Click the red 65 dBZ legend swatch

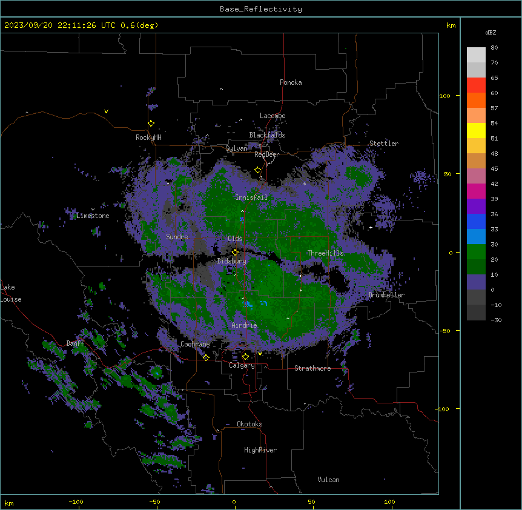point(476,85)
